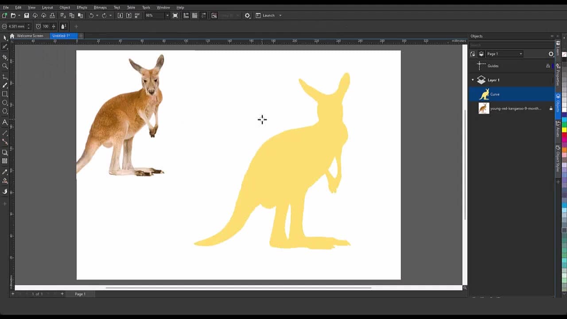
Task: Select the Rectangle tool
Action: click(5, 94)
